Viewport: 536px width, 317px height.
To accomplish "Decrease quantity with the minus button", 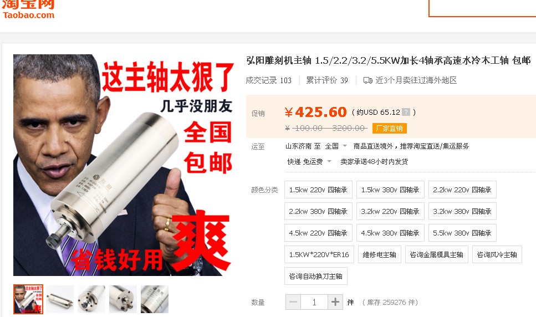I will [x=293, y=302].
